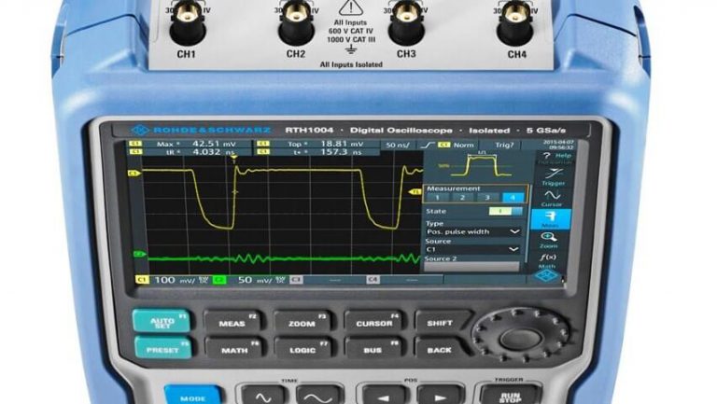Push the wide-wave TIME key

319,396
